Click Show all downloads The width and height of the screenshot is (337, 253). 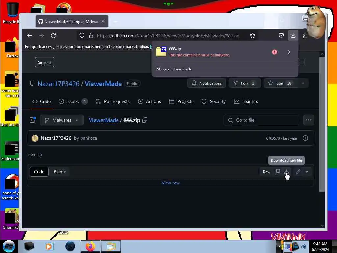tap(174, 69)
